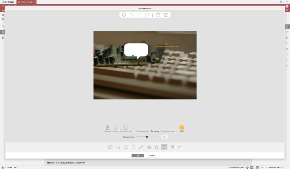Align text to center (По центру)
Viewport: 290px width, 169px height.
[155, 129]
